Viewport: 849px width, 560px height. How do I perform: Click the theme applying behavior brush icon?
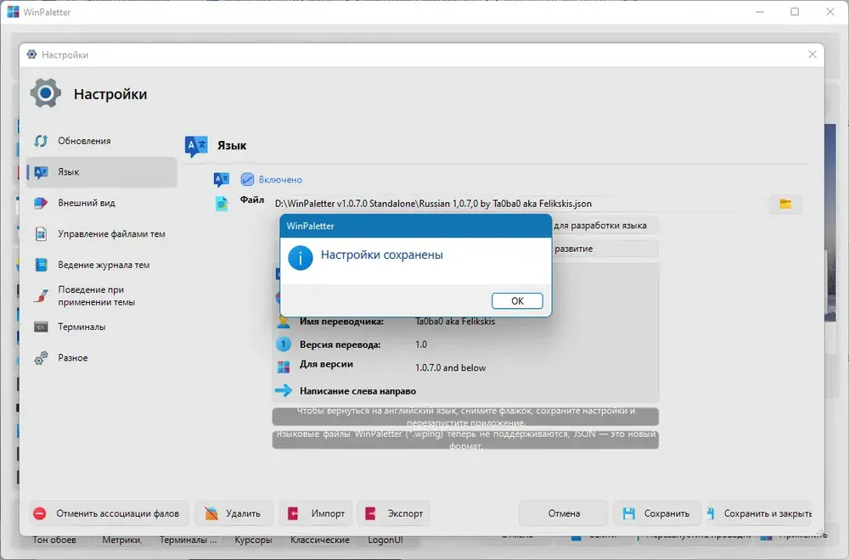click(x=41, y=296)
